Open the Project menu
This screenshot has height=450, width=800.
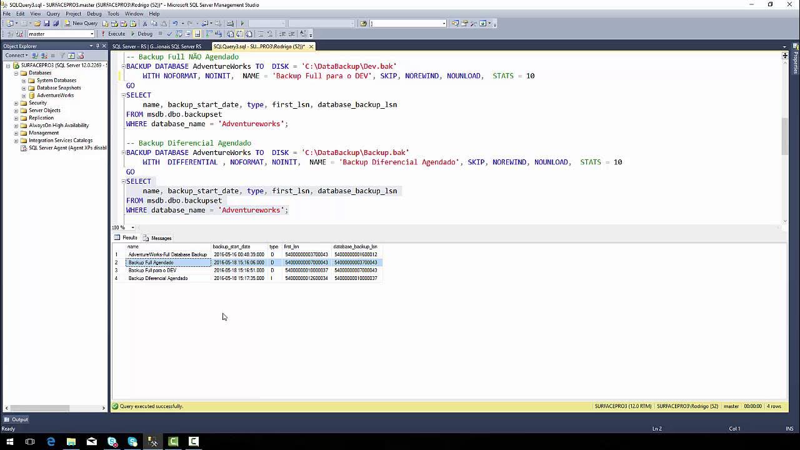[x=73, y=14]
